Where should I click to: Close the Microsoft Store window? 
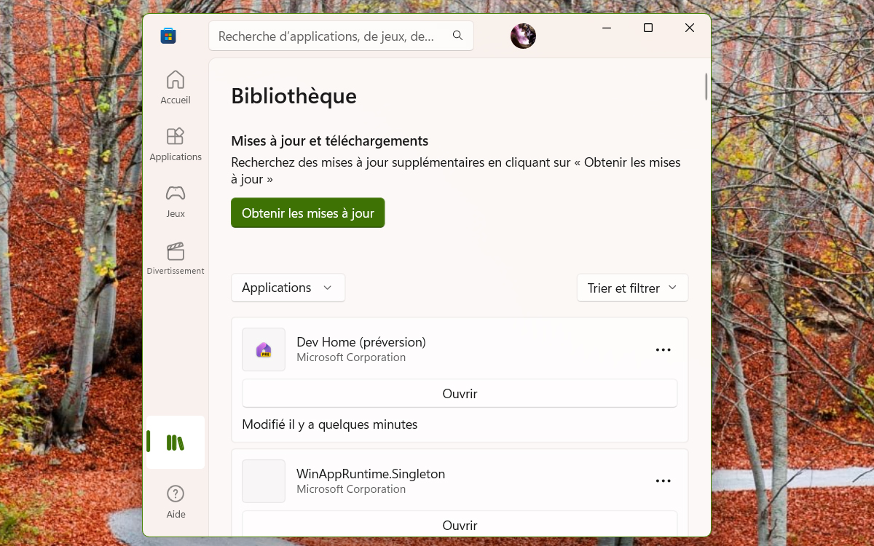(690, 28)
